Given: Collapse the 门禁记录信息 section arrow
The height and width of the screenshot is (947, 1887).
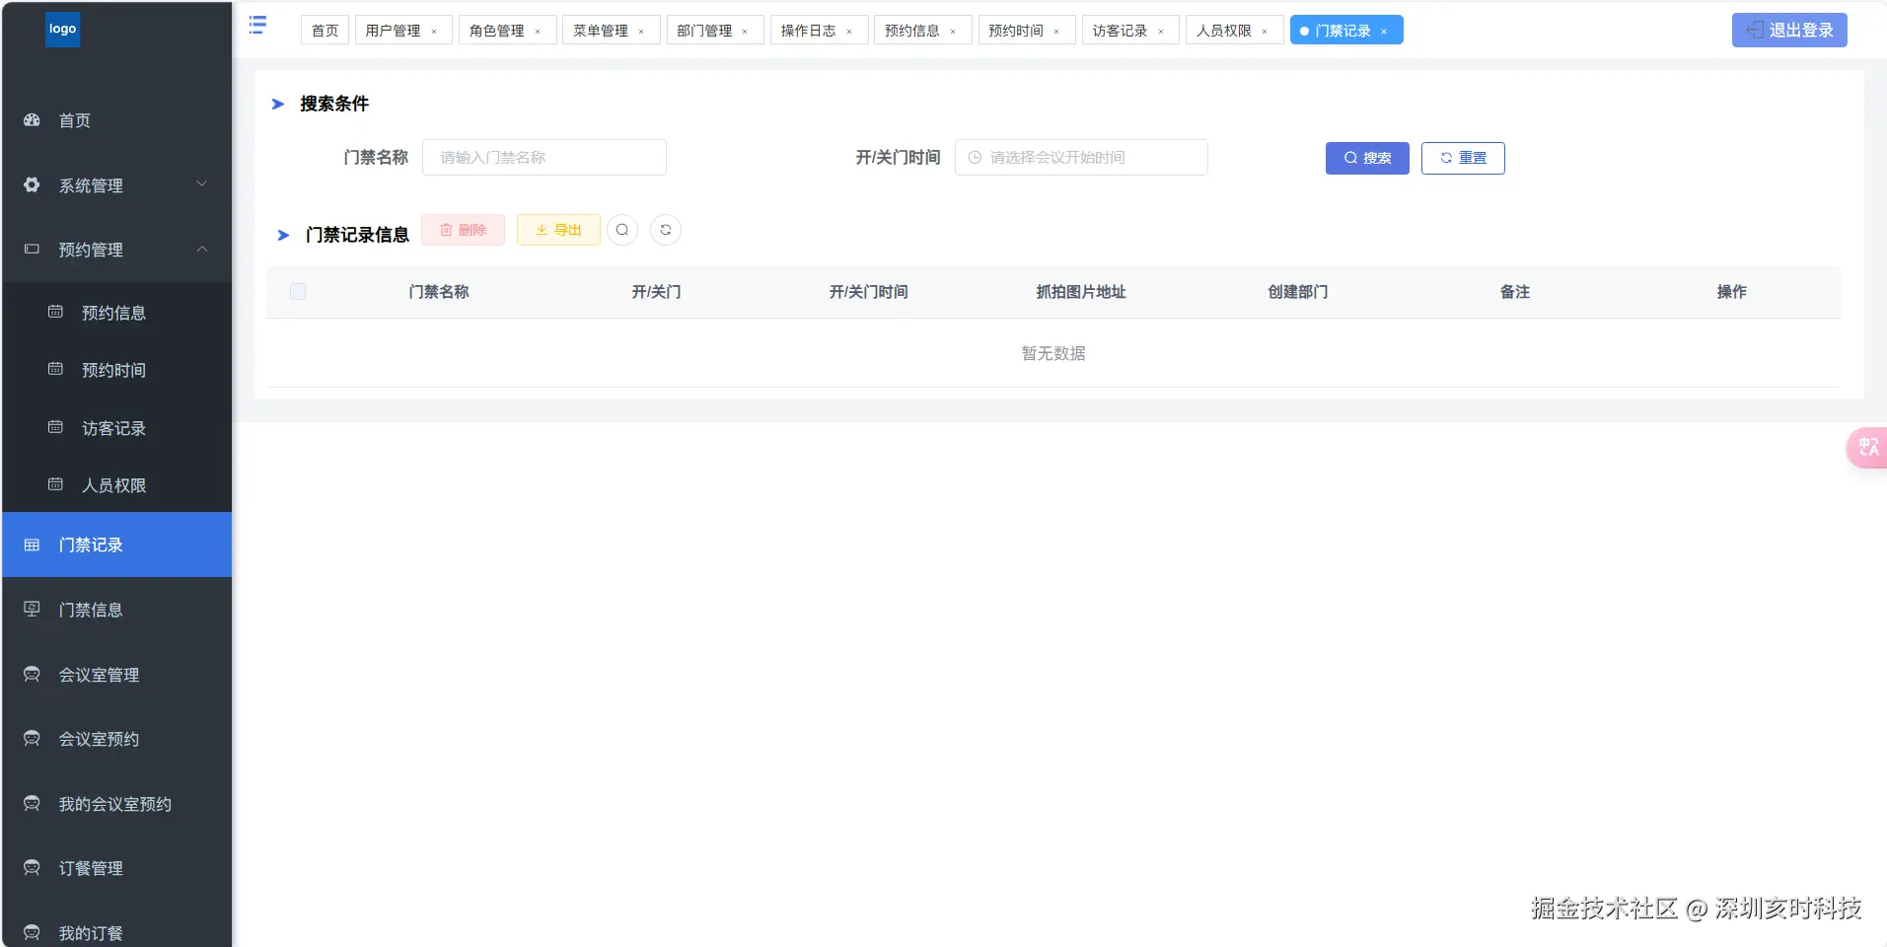Looking at the screenshot, I should pos(283,235).
